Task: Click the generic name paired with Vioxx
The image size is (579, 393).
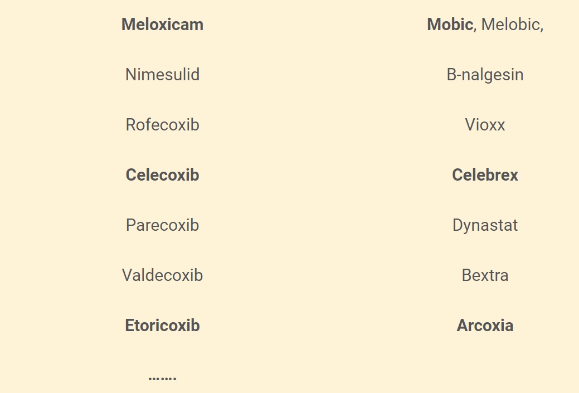Action: 162,125
